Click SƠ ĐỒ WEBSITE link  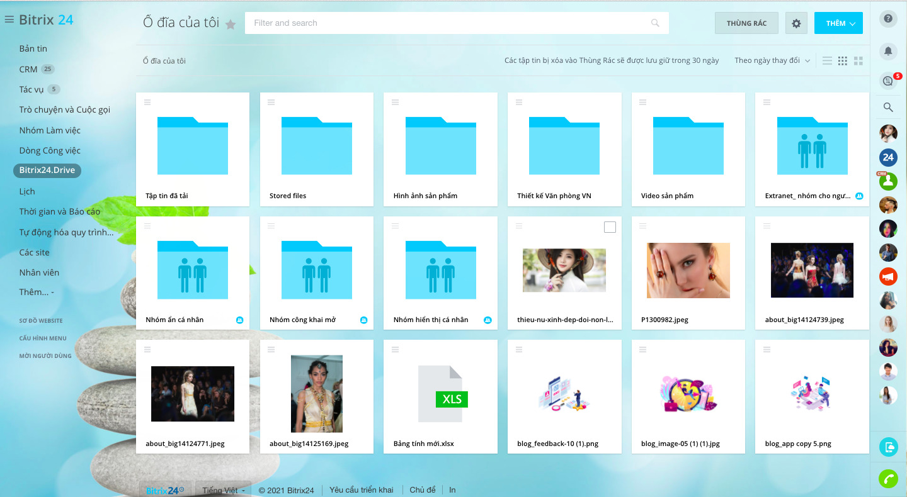click(41, 321)
